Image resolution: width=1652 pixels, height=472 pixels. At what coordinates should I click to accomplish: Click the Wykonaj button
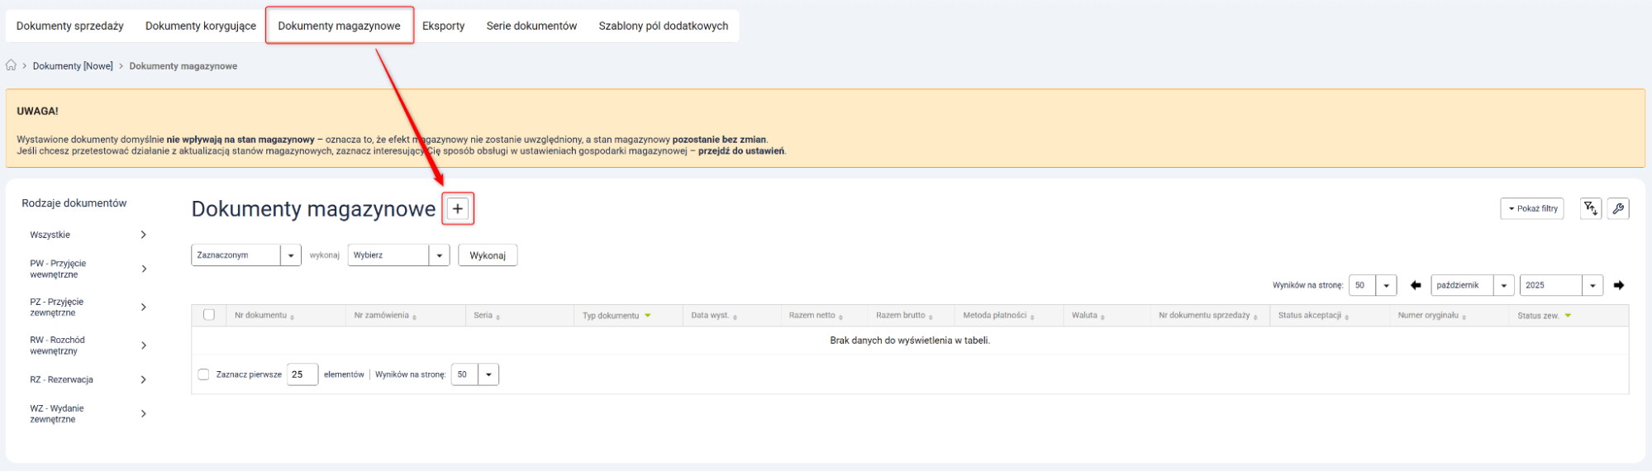488,255
